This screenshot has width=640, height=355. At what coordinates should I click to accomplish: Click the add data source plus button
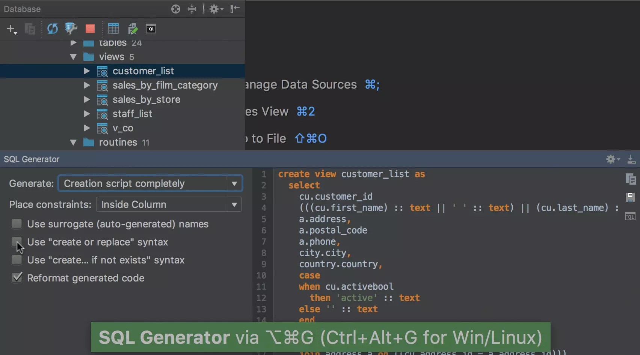(12, 29)
